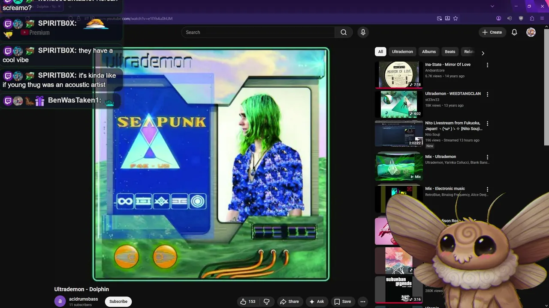Click the vertical page scrollbar thumb

(546, 88)
